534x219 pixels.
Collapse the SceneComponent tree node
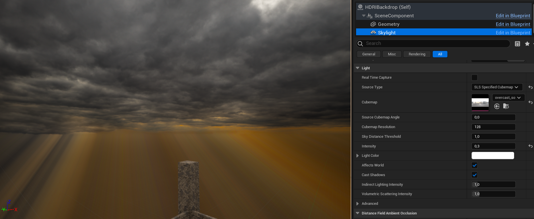[364, 16]
